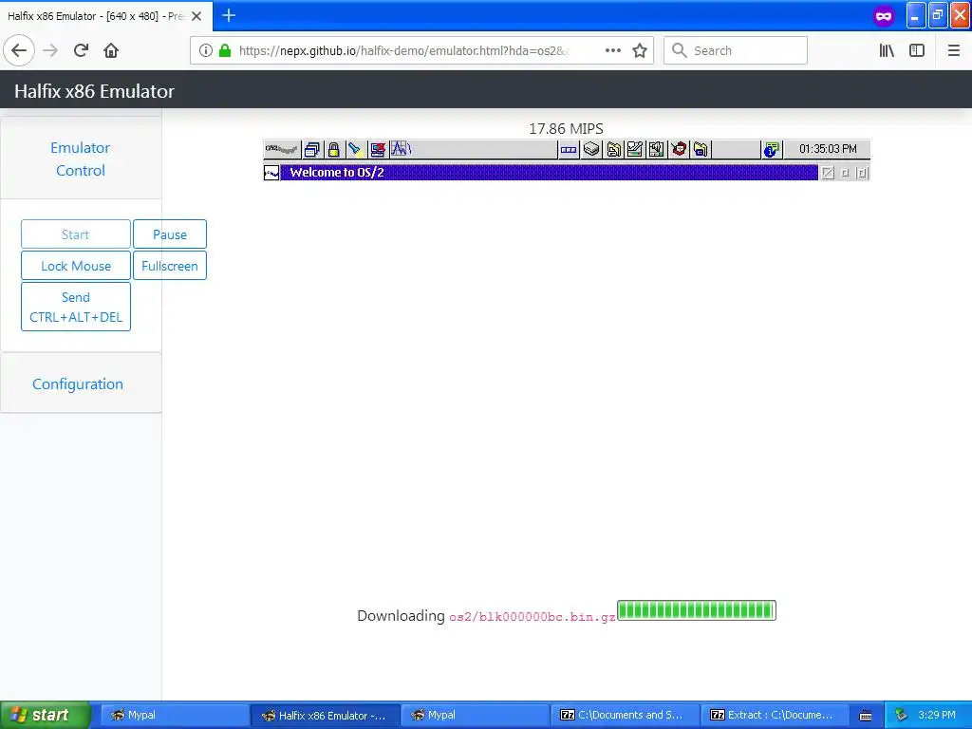The height and width of the screenshot is (729, 972).
Task: Click the blue tray-selector icon in WarpCenter
Action: coord(569,149)
